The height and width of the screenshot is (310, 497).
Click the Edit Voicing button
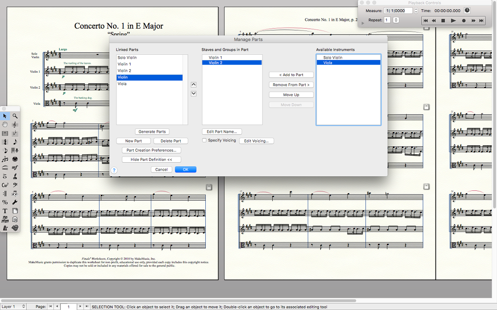coord(256,141)
